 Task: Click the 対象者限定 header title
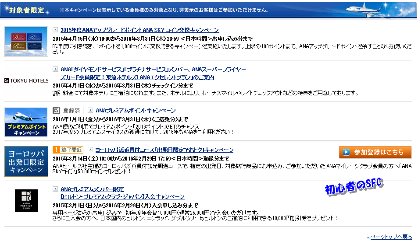26,10
